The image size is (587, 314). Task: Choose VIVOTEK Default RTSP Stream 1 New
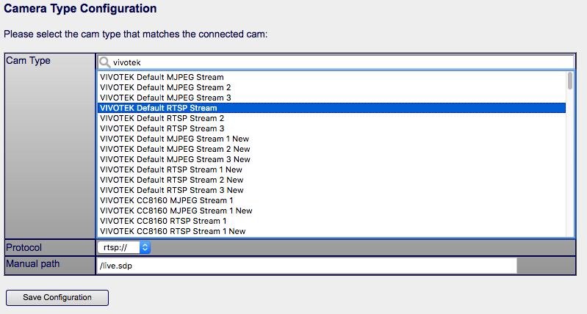(331, 169)
